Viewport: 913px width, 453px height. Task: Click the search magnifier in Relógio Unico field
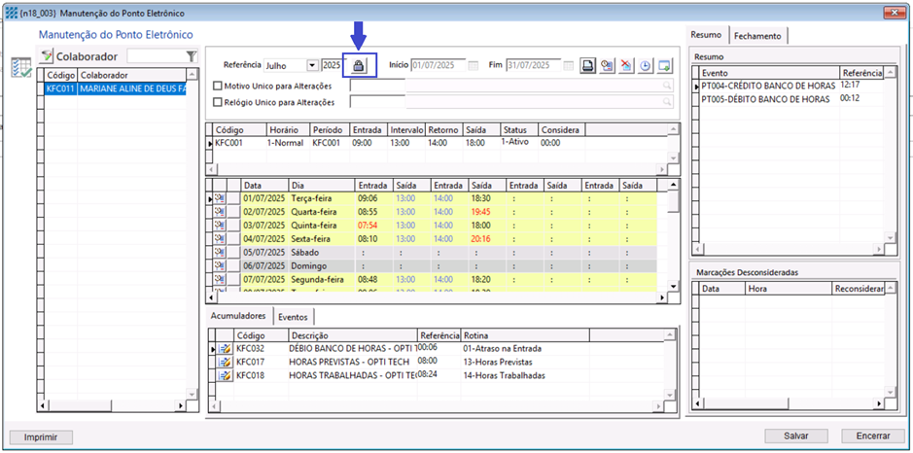click(x=667, y=102)
